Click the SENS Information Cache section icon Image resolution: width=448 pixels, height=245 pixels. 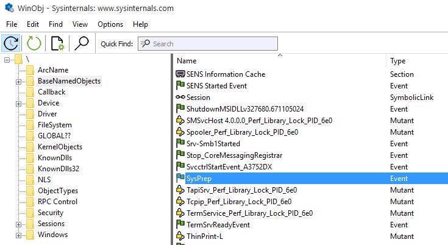tap(180, 74)
